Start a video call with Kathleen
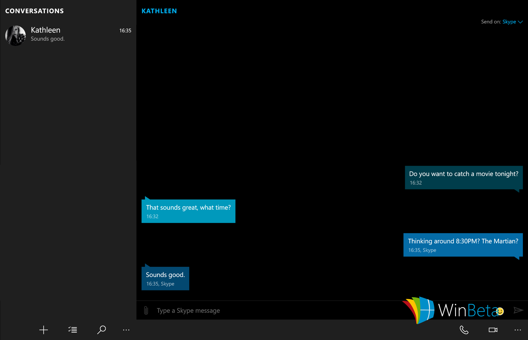 click(492, 330)
